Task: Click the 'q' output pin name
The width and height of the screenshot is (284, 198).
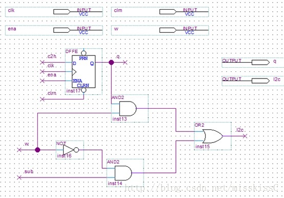Action: click(x=275, y=61)
